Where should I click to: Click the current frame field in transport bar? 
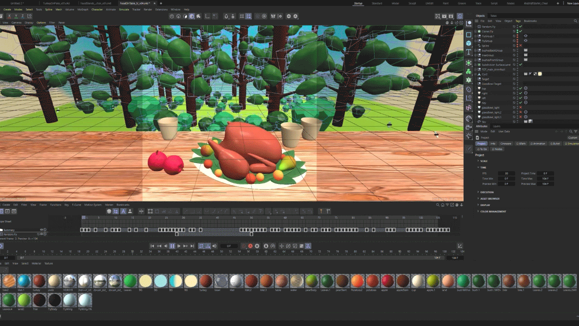coord(229,246)
